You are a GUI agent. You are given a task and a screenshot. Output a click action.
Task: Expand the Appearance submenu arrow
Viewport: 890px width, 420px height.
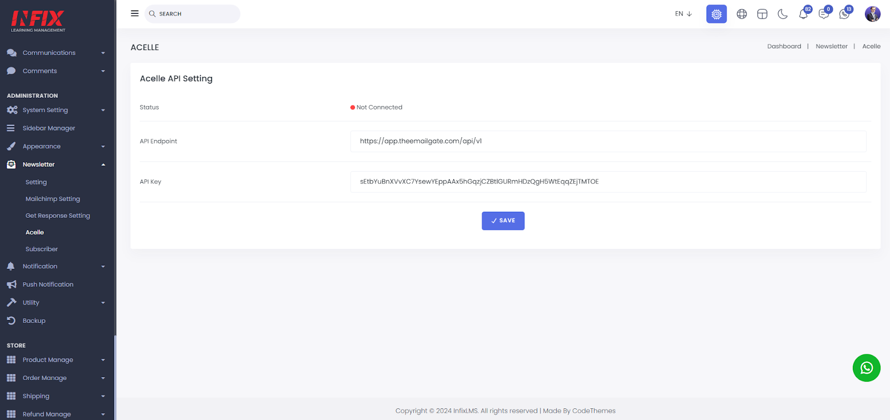pos(103,147)
